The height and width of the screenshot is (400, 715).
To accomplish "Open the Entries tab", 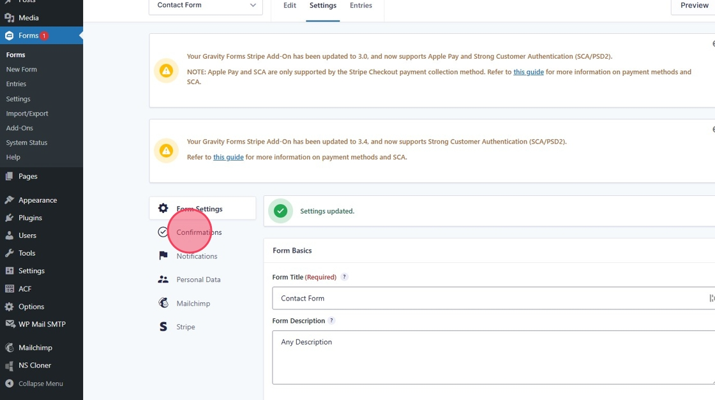I will 361,6.
